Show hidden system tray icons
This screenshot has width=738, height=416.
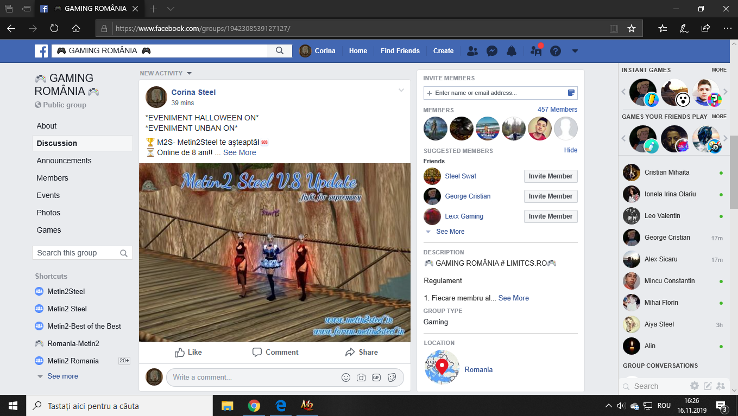click(608, 406)
